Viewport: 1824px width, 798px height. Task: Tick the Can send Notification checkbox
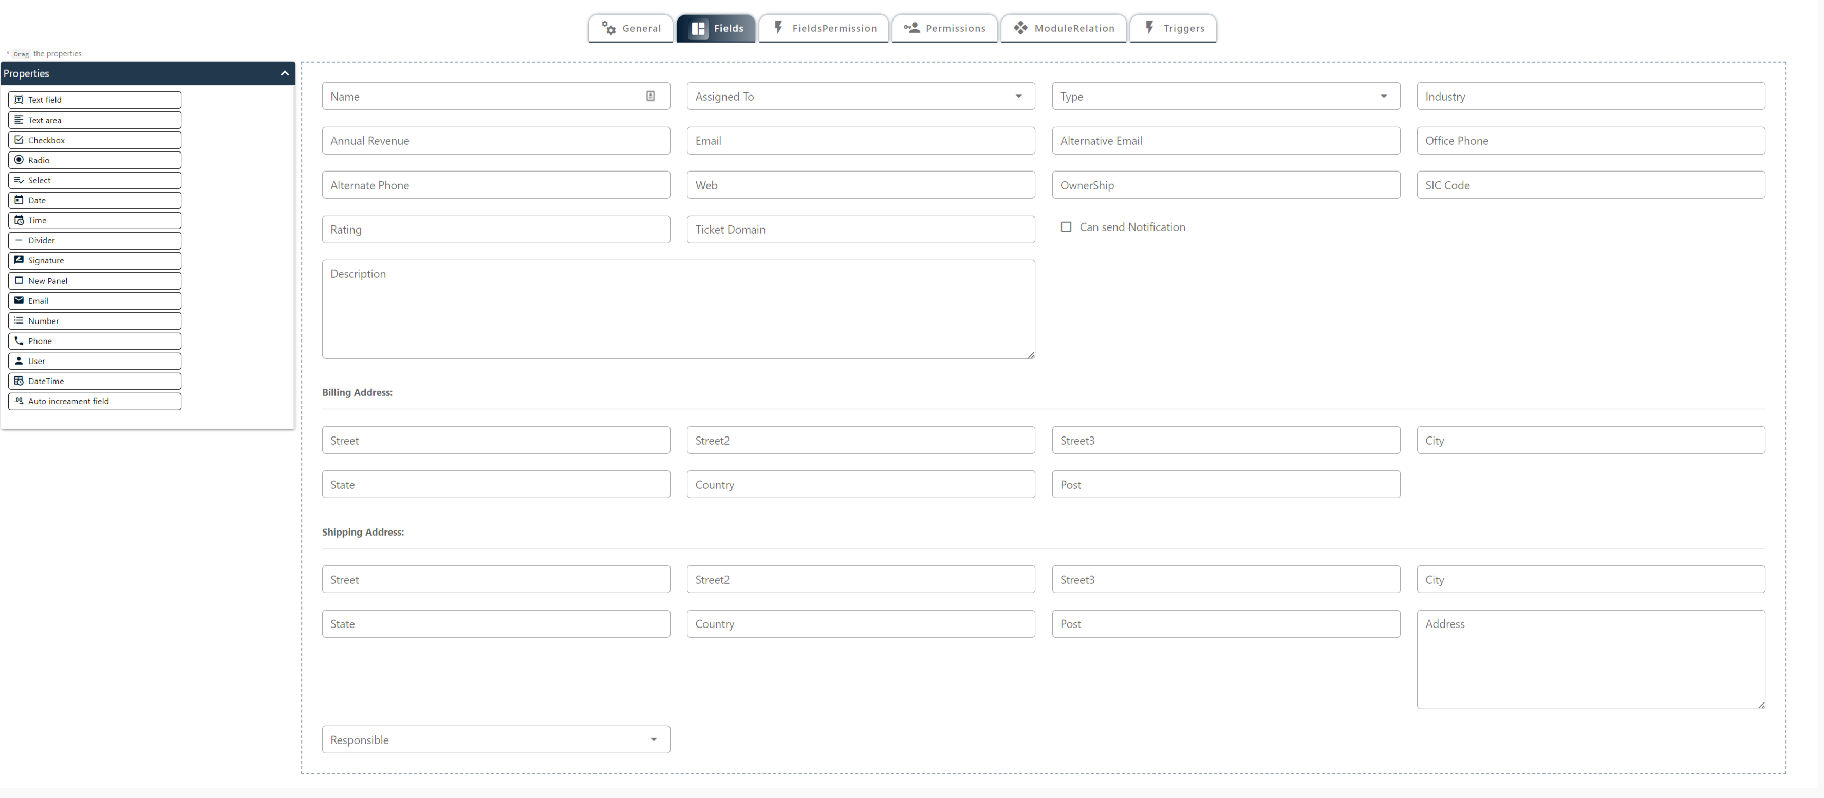click(x=1066, y=227)
